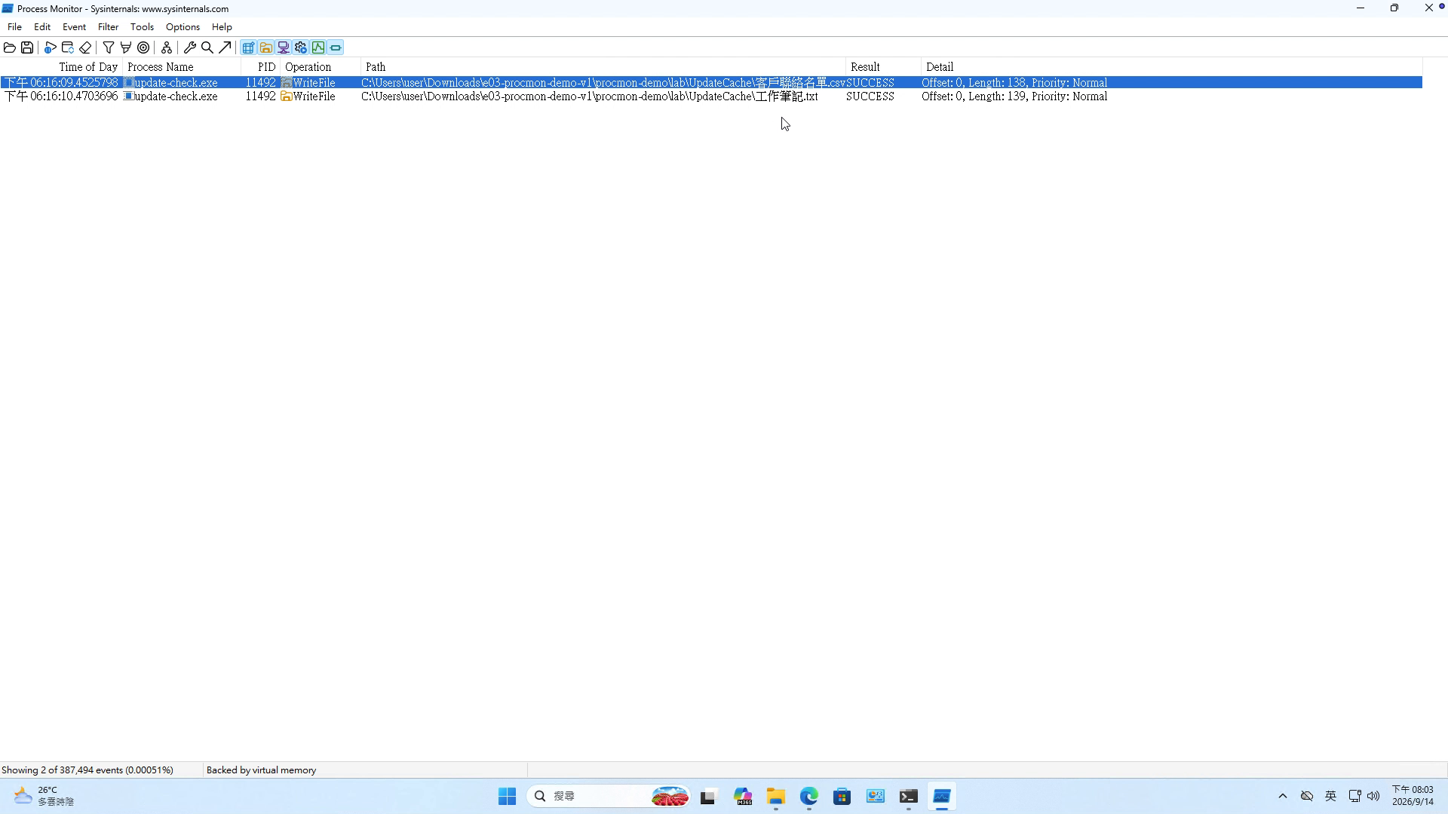Click the PID column header

[x=261, y=67]
